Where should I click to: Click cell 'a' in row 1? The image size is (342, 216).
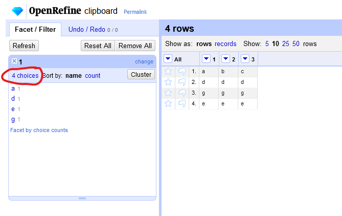[x=209, y=72]
